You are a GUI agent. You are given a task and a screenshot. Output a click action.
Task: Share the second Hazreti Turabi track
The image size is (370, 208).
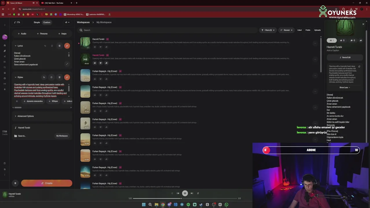coord(106,63)
